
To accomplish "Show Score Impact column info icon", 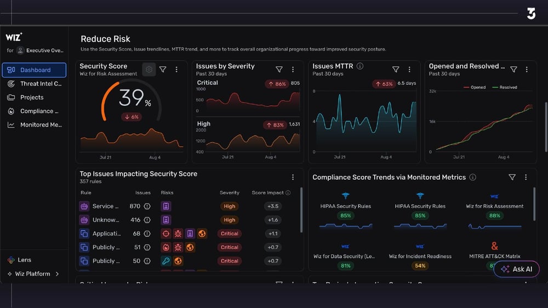I will 288,192.
